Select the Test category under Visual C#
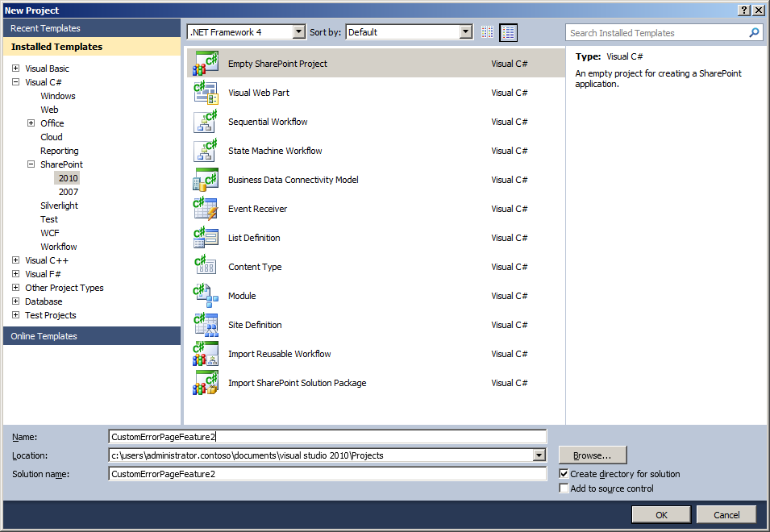 (49, 219)
